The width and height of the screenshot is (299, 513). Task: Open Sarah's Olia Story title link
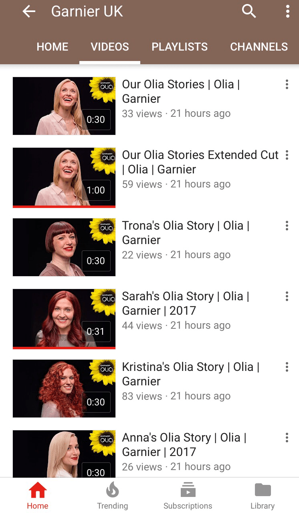click(x=186, y=303)
